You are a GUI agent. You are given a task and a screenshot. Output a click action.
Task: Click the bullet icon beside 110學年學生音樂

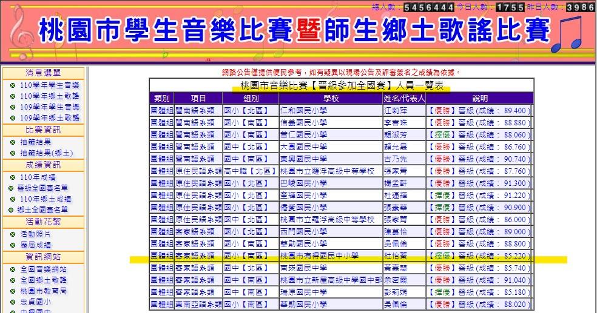pos(12,85)
